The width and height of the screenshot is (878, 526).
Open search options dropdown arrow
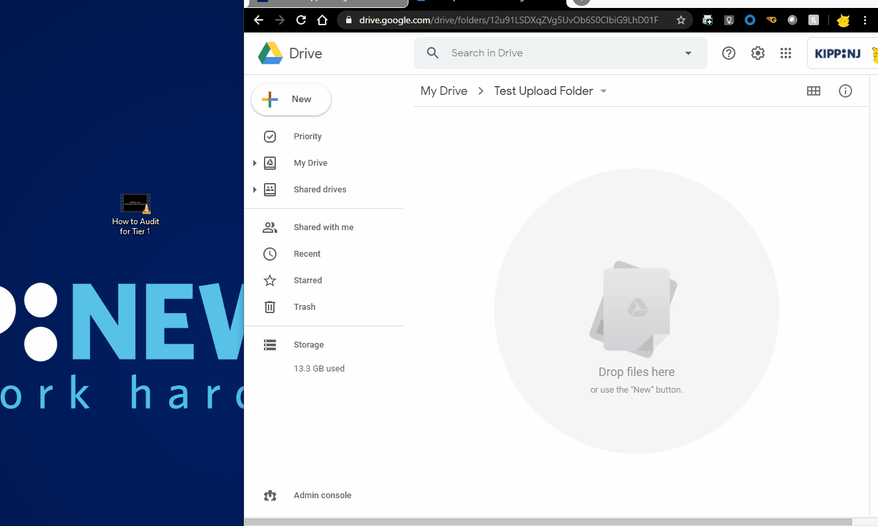coord(688,53)
